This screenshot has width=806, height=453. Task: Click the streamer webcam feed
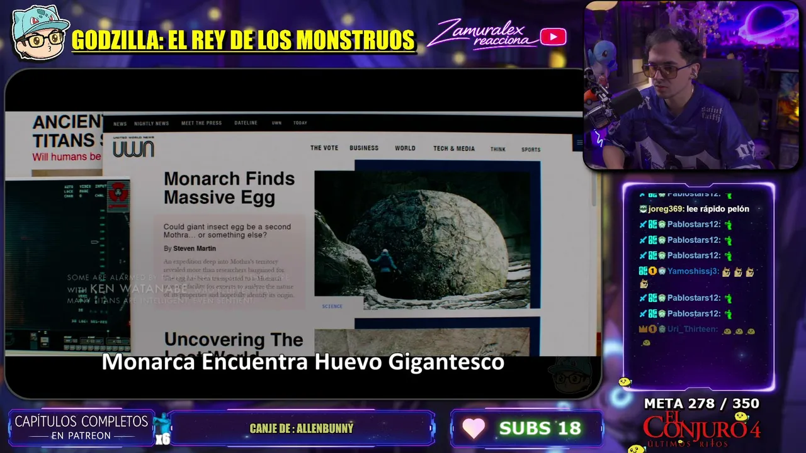[692, 86]
